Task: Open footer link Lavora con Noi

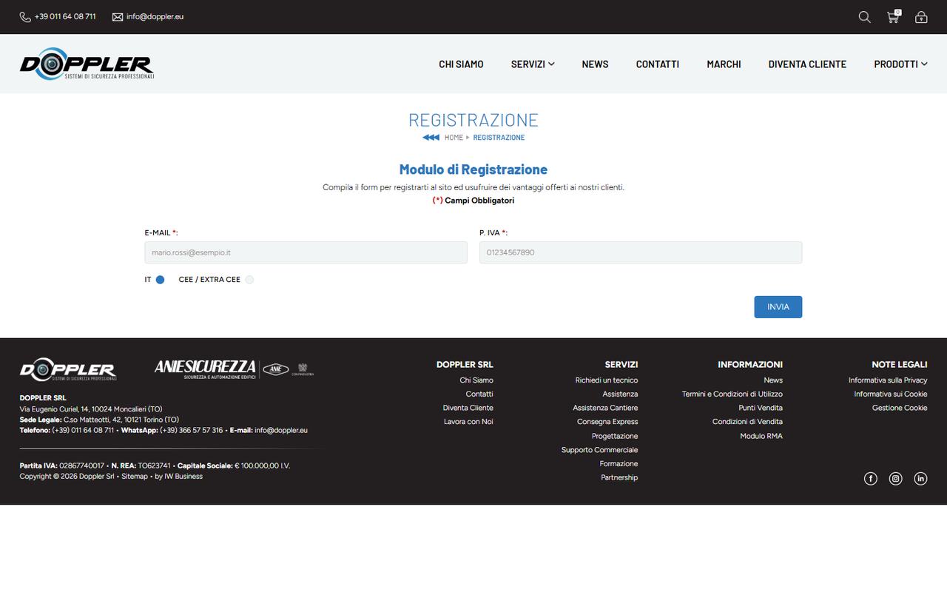Action: (x=468, y=422)
